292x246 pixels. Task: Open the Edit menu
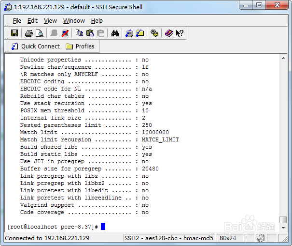click(32, 21)
